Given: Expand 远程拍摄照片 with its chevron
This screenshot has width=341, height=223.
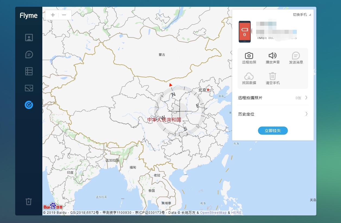Looking at the screenshot, I should pyautogui.click(x=307, y=98).
